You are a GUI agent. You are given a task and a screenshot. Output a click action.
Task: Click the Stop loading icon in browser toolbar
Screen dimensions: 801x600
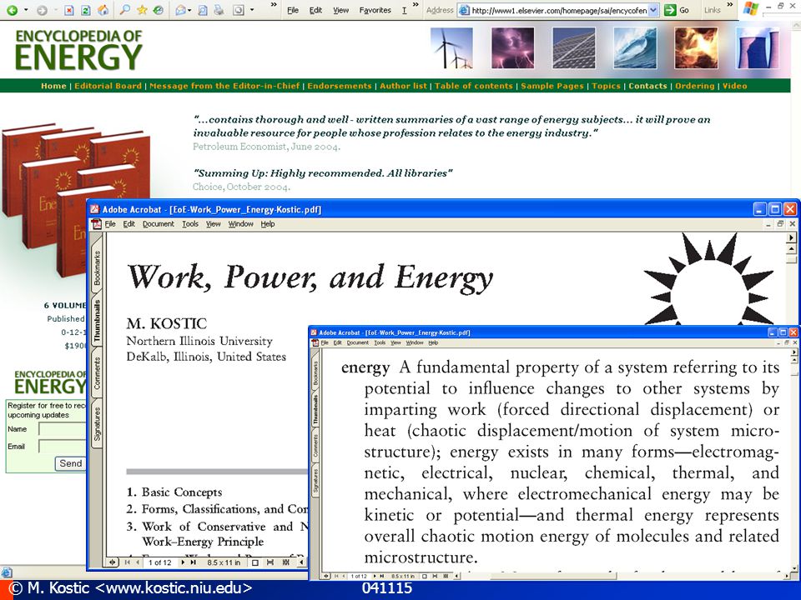click(69, 10)
